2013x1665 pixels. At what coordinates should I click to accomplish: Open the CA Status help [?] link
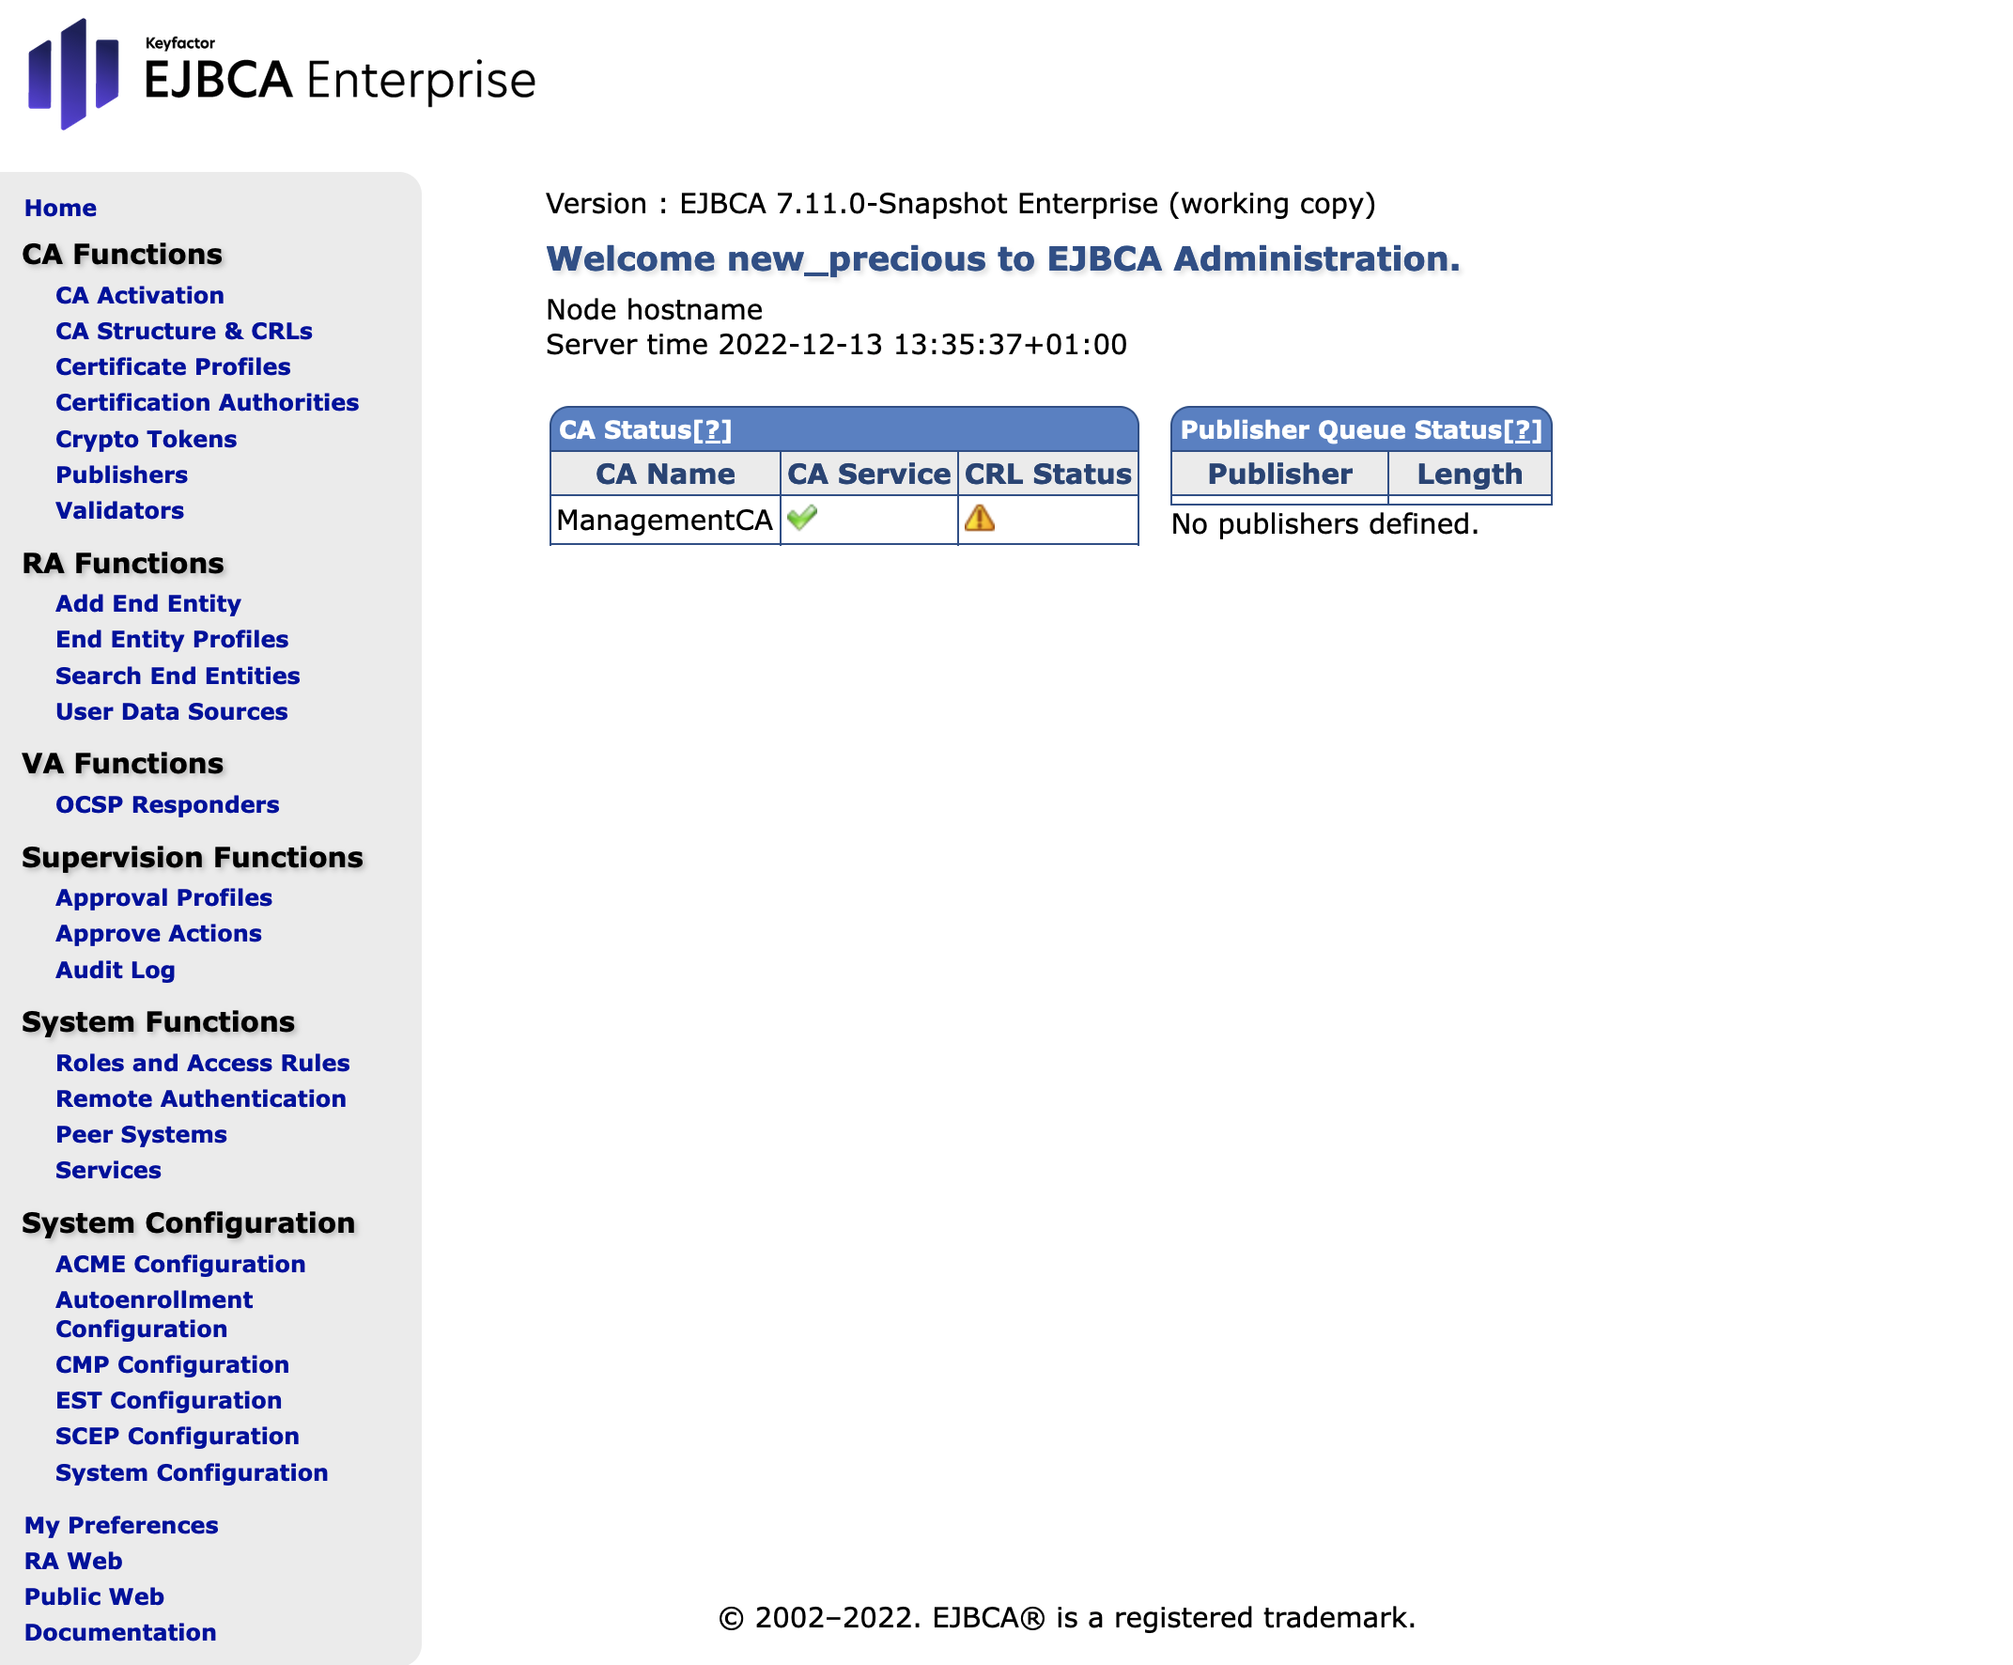[711, 429]
